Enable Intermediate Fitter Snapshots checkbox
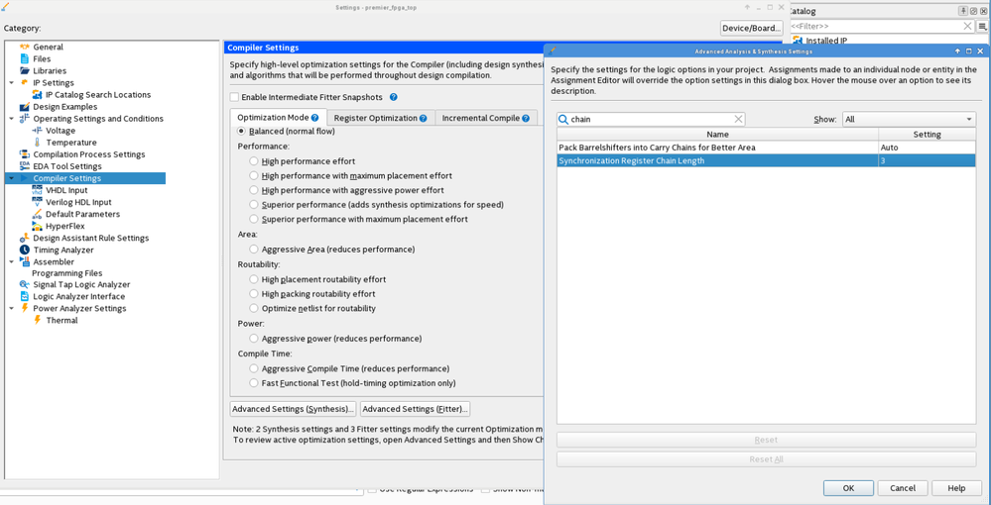This screenshot has width=991, height=505. point(234,97)
